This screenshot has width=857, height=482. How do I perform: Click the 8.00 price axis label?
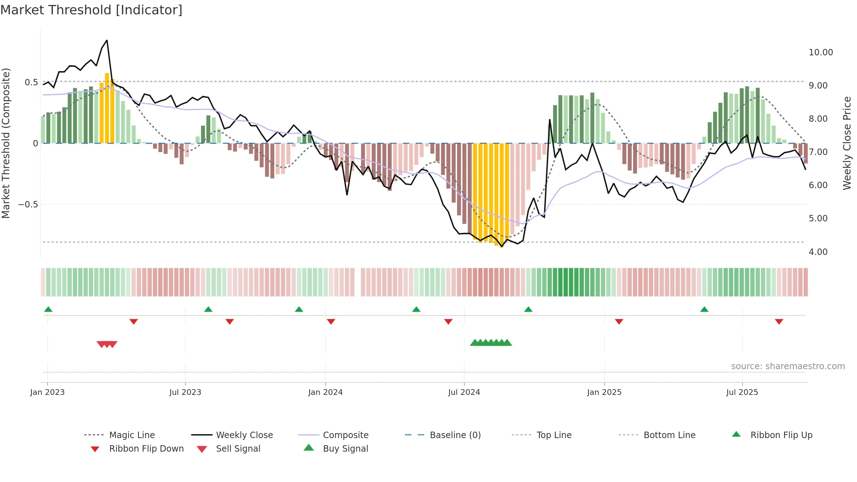click(x=818, y=119)
